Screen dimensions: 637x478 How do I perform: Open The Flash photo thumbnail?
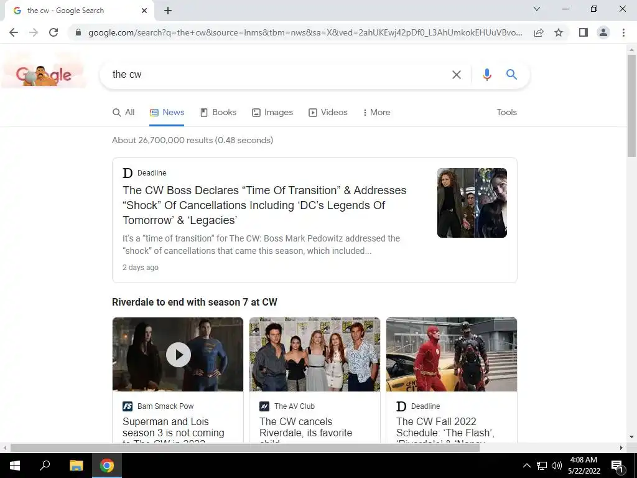coord(452,354)
